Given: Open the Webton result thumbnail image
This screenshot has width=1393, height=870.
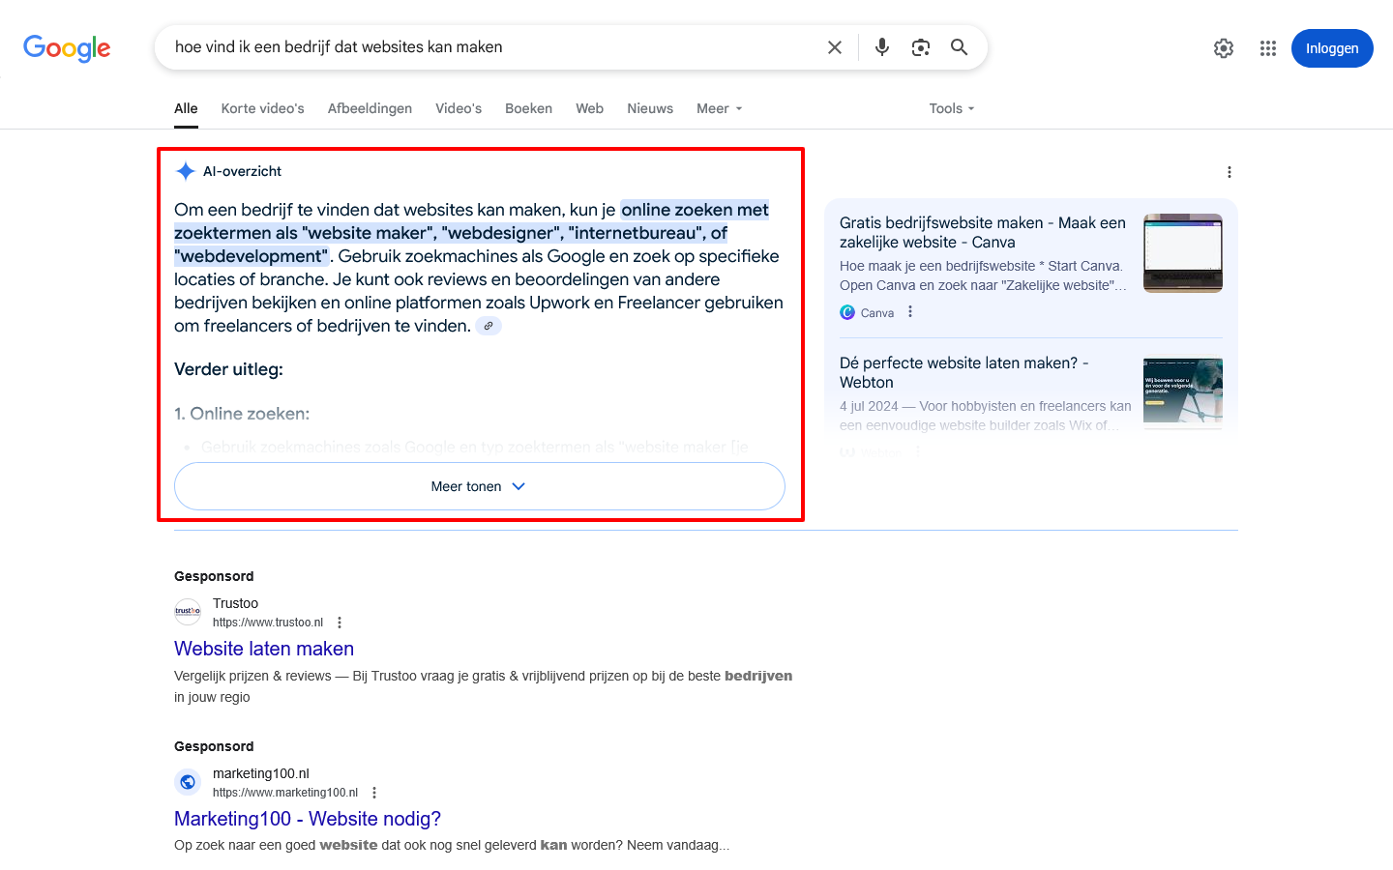Looking at the screenshot, I should (1183, 391).
